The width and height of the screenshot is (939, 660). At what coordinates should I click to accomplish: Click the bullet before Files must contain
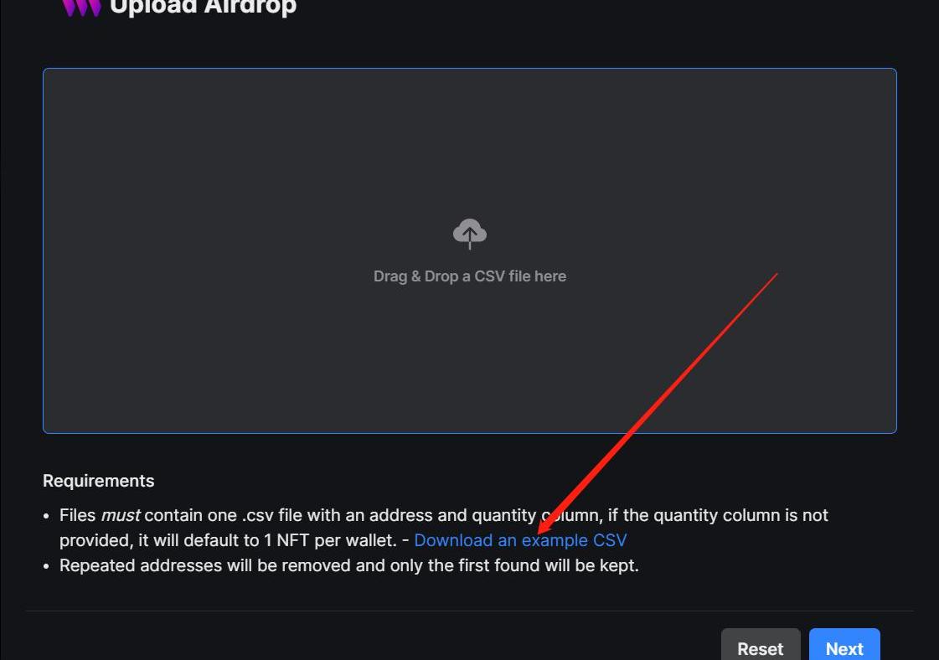[x=46, y=516]
